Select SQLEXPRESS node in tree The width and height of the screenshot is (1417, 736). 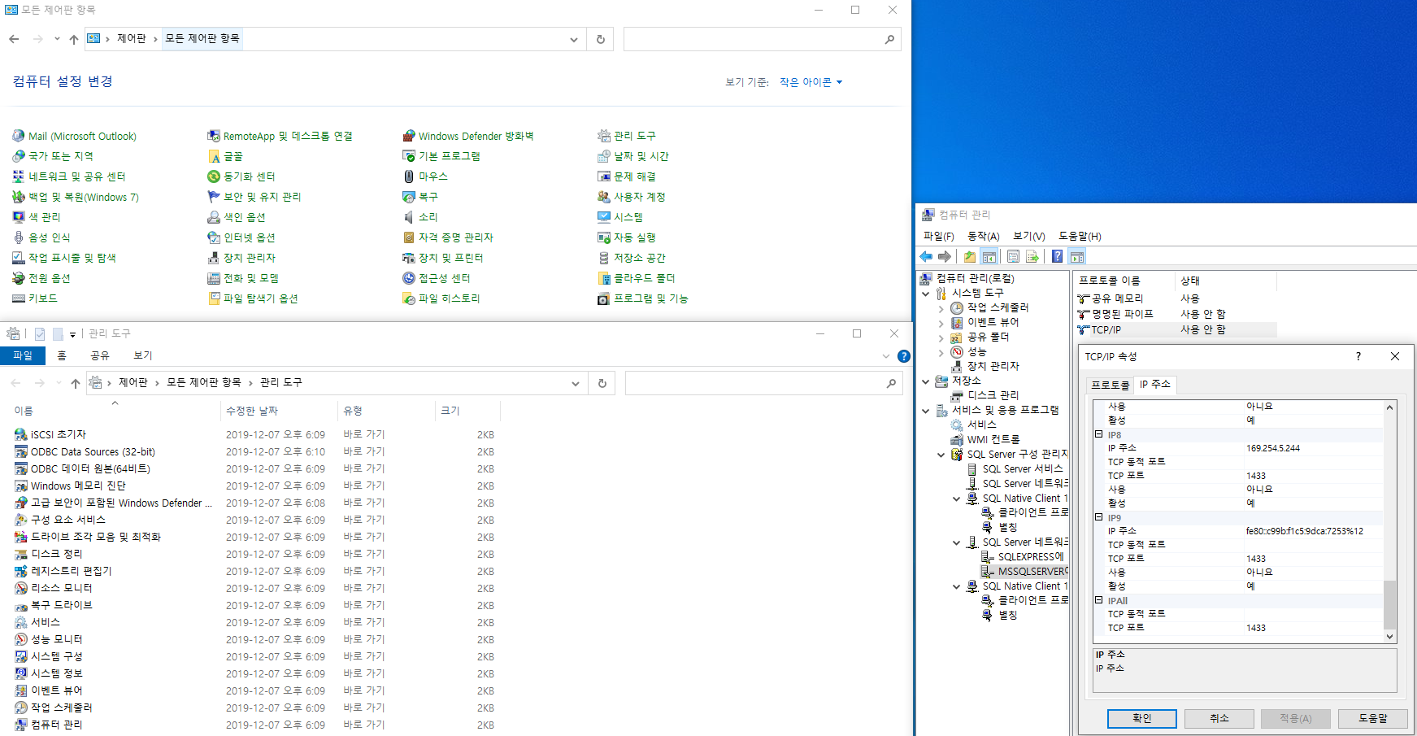pyautogui.click(x=1023, y=557)
